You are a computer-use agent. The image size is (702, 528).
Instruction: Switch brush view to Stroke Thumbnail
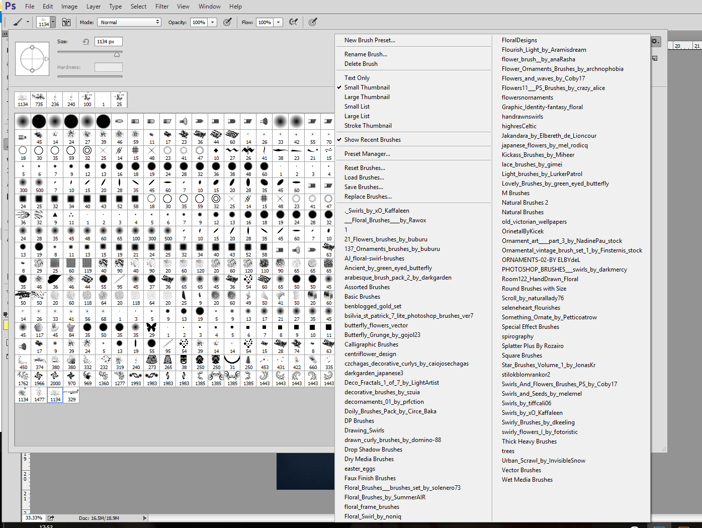click(x=368, y=126)
